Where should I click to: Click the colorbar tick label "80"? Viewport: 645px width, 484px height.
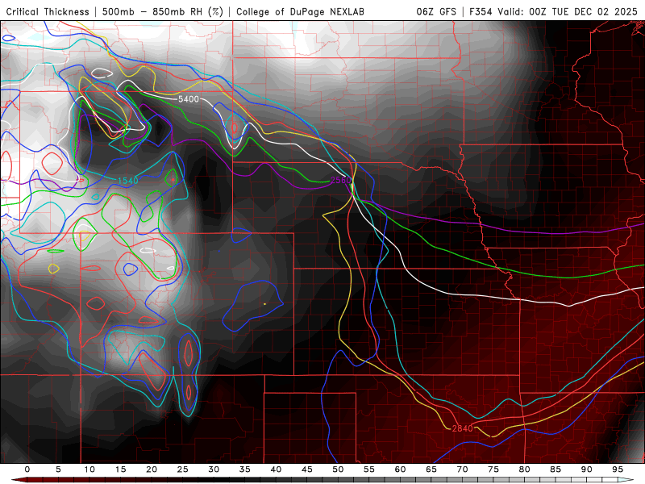pos(524,469)
